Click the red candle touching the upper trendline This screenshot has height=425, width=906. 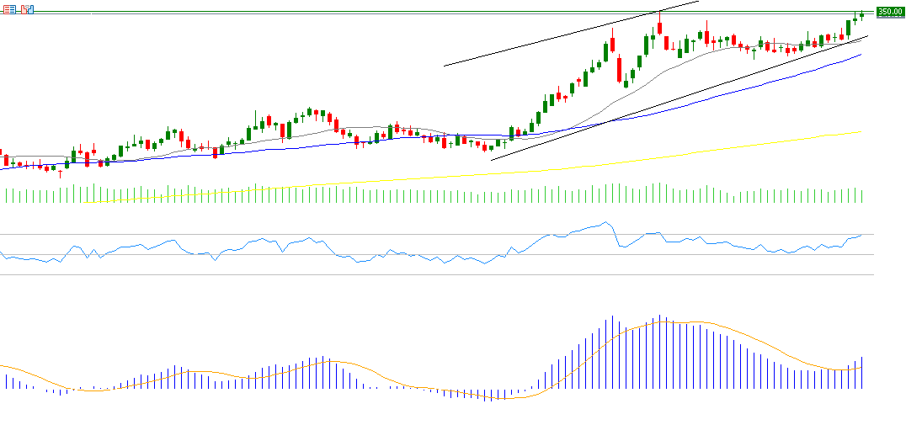660,28
